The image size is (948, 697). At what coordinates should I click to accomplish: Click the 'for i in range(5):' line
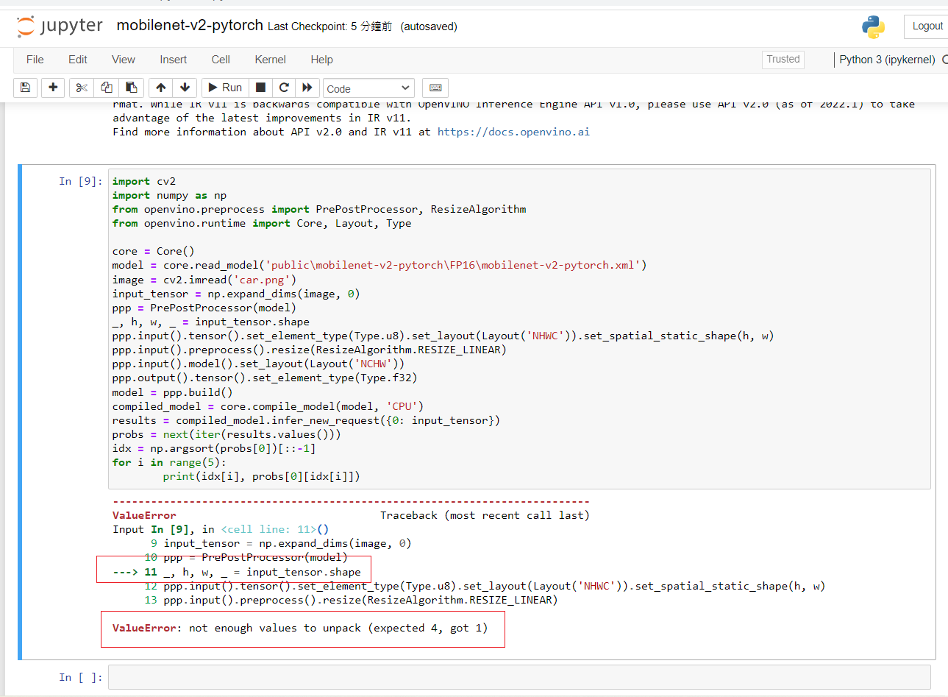coord(169,462)
